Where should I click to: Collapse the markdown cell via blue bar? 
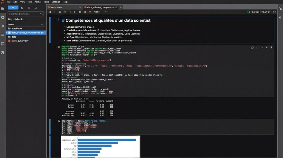click(x=50, y=30)
